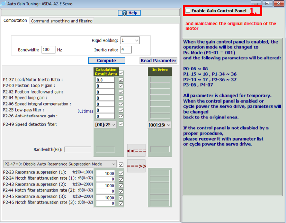Click the app icon in title bar
Screen dimensions: 286x223
click(x=3, y=3)
